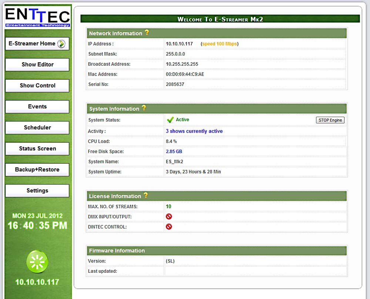Open the Backup+Restore page
Screen dimensions: 370x299
pyautogui.click(x=37, y=170)
